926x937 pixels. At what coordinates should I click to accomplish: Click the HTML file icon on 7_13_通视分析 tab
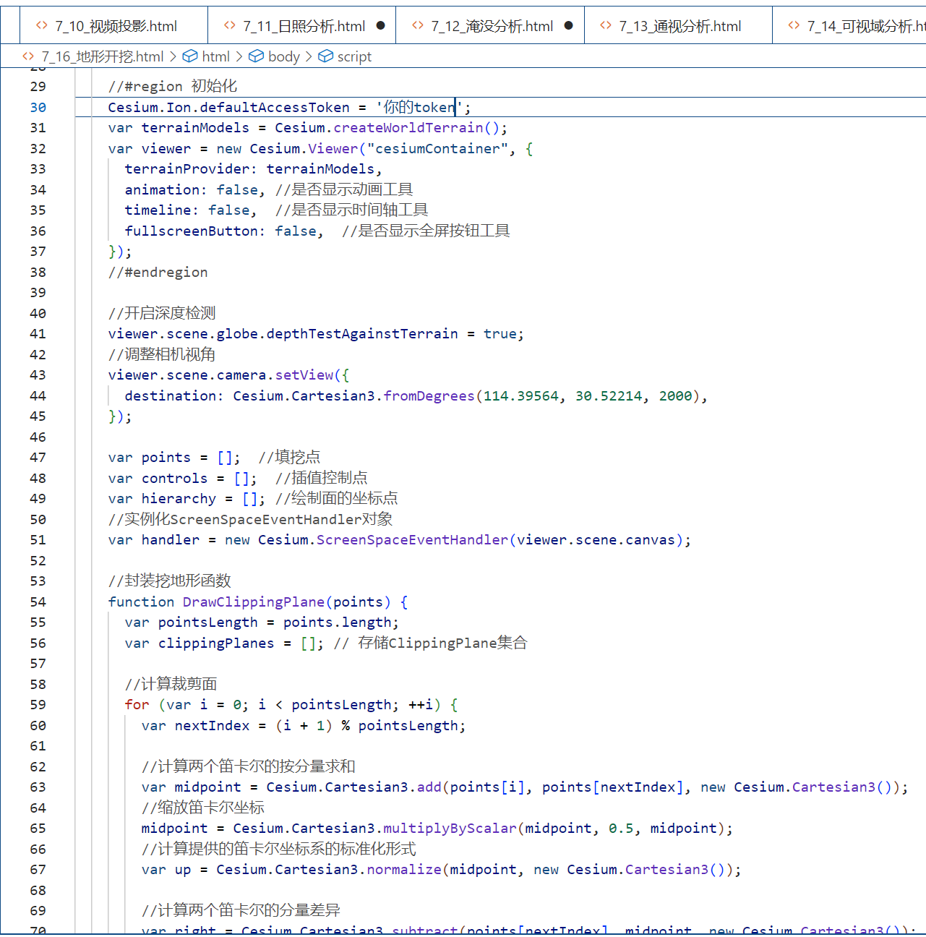(x=606, y=25)
